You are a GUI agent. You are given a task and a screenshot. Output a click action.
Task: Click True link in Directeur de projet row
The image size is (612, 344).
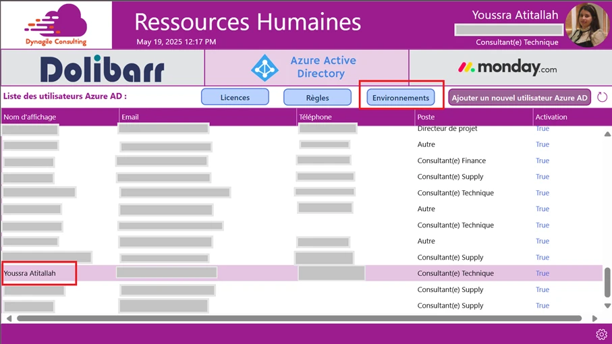click(543, 129)
